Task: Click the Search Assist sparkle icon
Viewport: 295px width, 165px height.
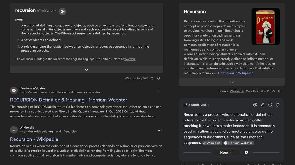Action: point(185,104)
